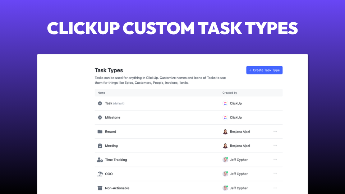This screenshot has width=345, height=194.
Task: Click Besjana Ajazi avatar in Meeting row
Action: coord(225,145)
